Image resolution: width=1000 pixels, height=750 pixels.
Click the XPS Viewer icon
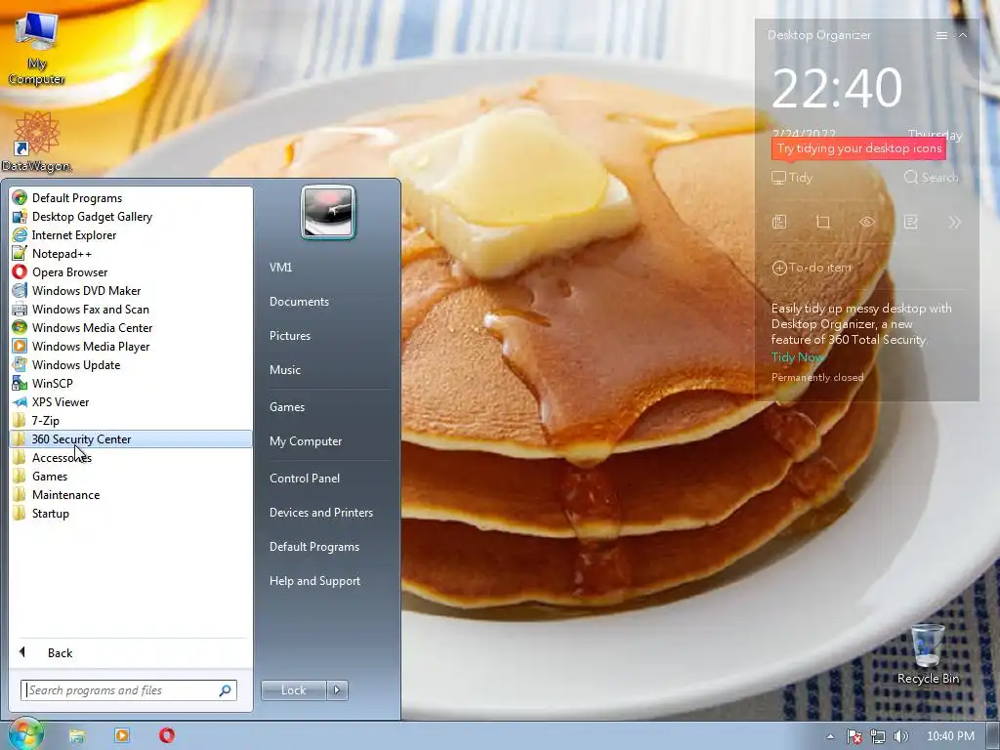tap(20, 401)
